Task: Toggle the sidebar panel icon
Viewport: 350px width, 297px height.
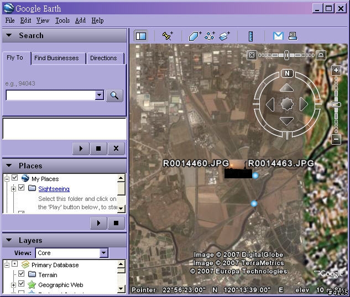Action: (x=141, y=36)
